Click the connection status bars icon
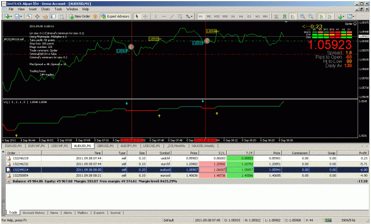371x224 pixels. point(328,220)
